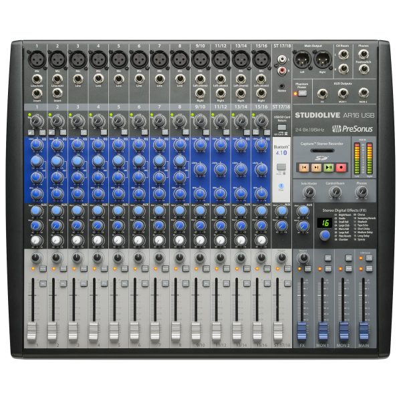
Task: Enable PFL solo on channel 15/16
Action: 267,283
